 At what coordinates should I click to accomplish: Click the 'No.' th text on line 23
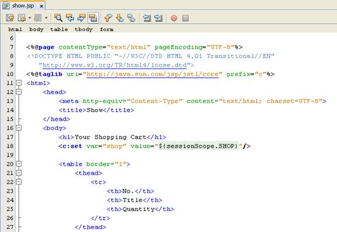pyautogui.click(x=128, y=191)
